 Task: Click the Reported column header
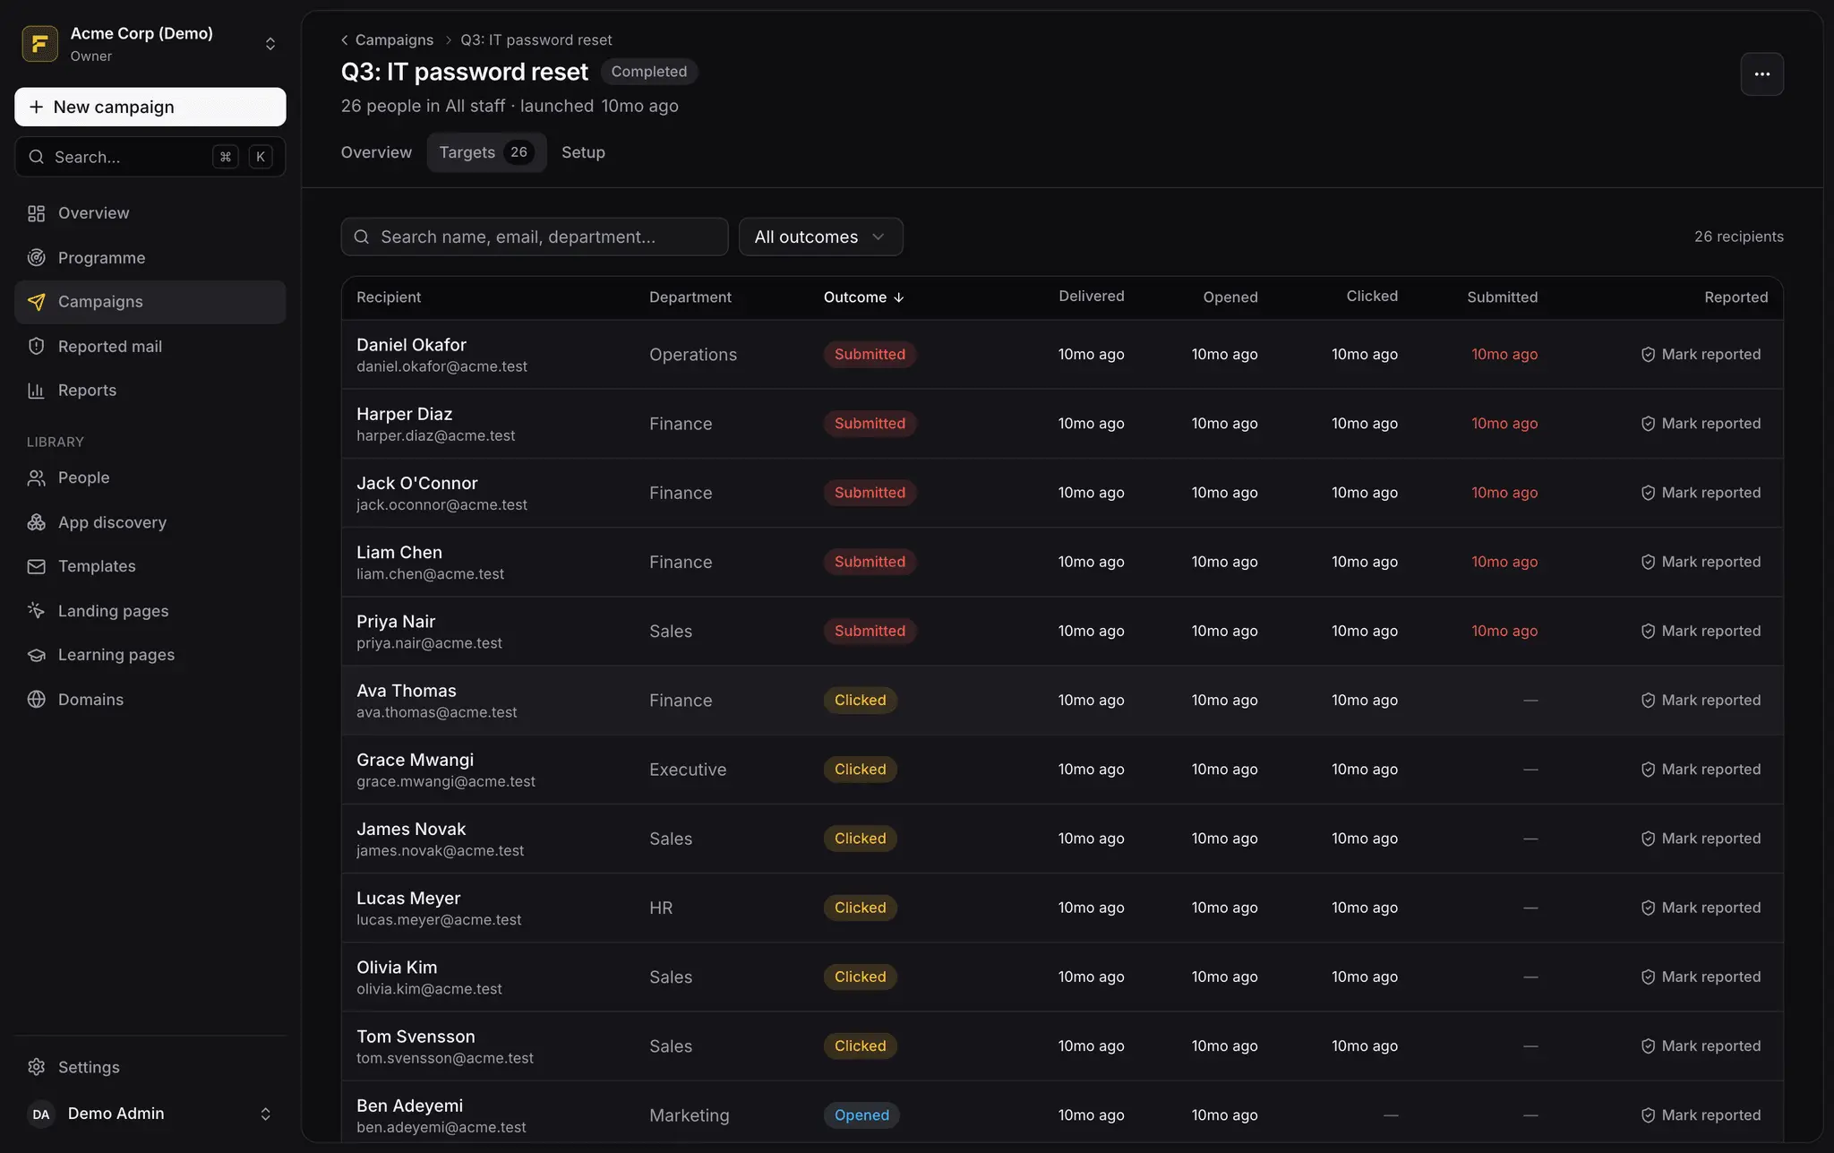click(1735, 297)
